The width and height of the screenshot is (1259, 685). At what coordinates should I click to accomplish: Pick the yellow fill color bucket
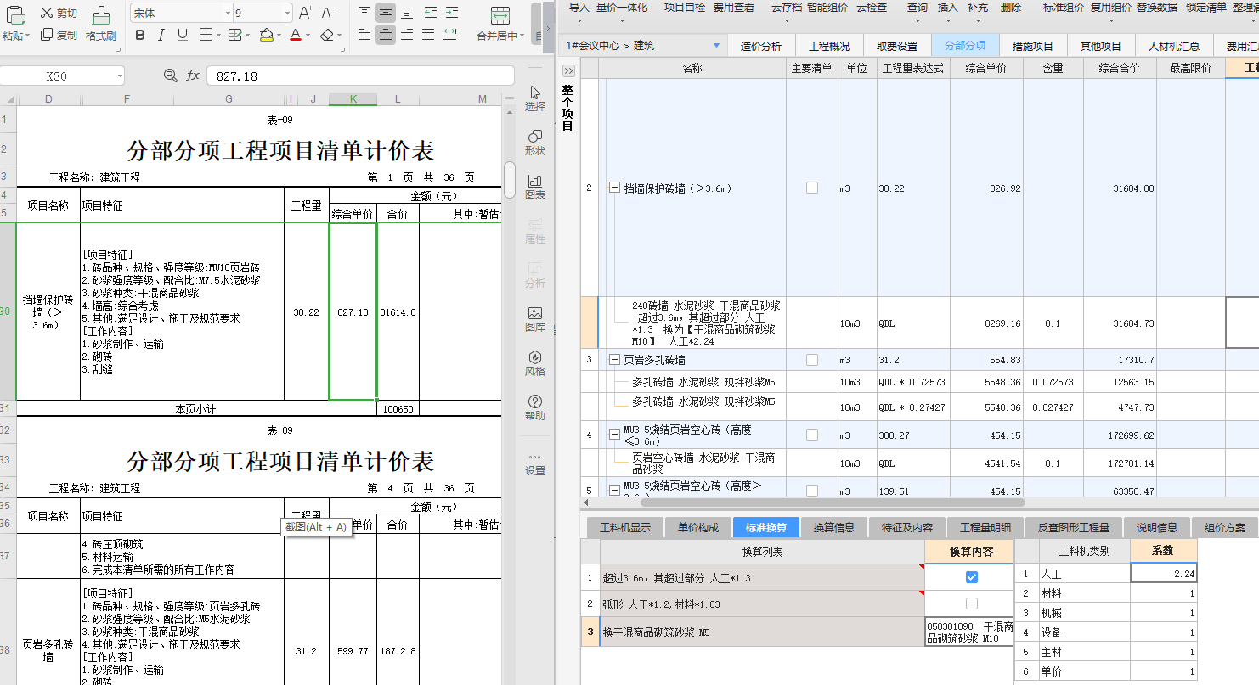[x=266, y=36]
